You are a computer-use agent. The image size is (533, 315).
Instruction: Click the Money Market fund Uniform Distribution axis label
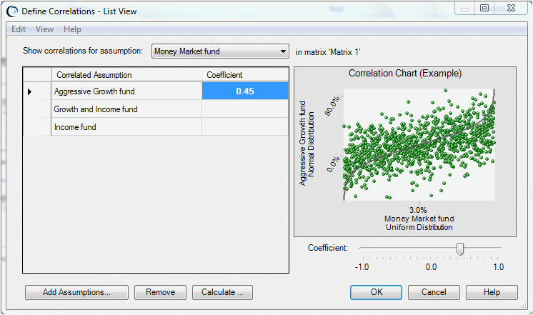[419, 223]
